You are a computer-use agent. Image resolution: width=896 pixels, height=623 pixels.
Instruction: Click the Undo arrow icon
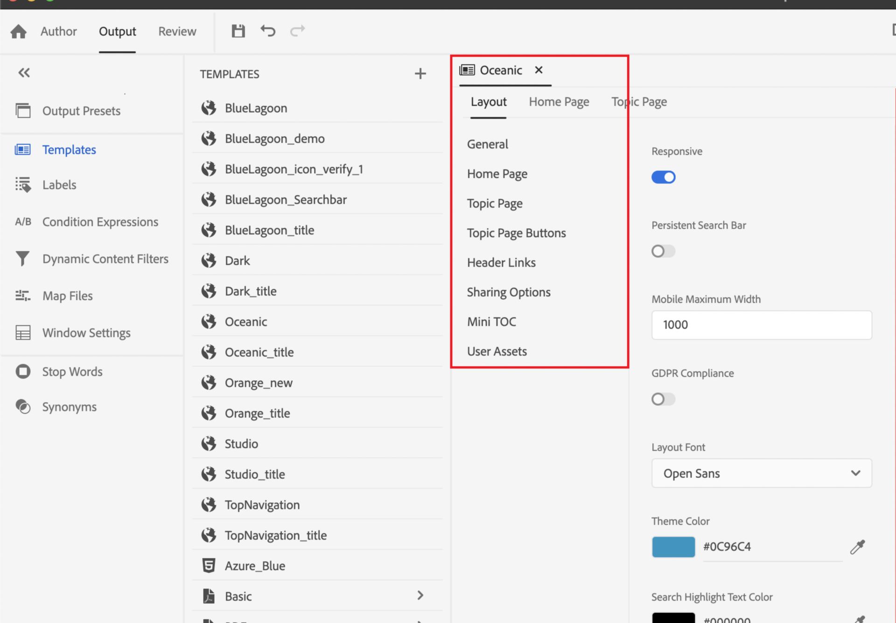pyautogui.click(x=268, y=31)
